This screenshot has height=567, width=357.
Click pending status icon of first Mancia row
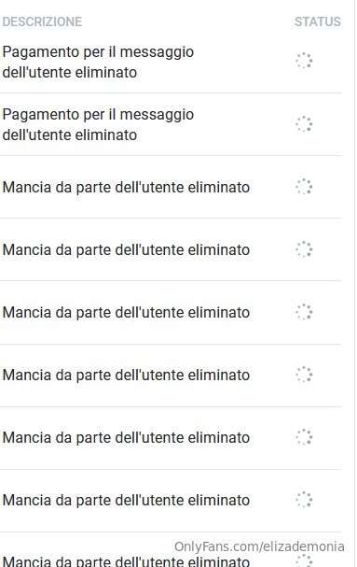304,187
